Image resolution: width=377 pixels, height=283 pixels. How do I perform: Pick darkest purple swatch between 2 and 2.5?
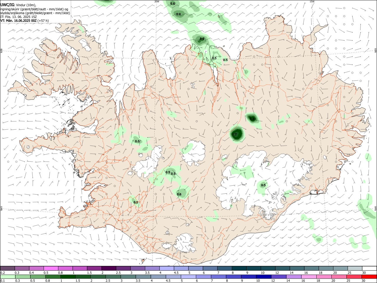point(109,269)
